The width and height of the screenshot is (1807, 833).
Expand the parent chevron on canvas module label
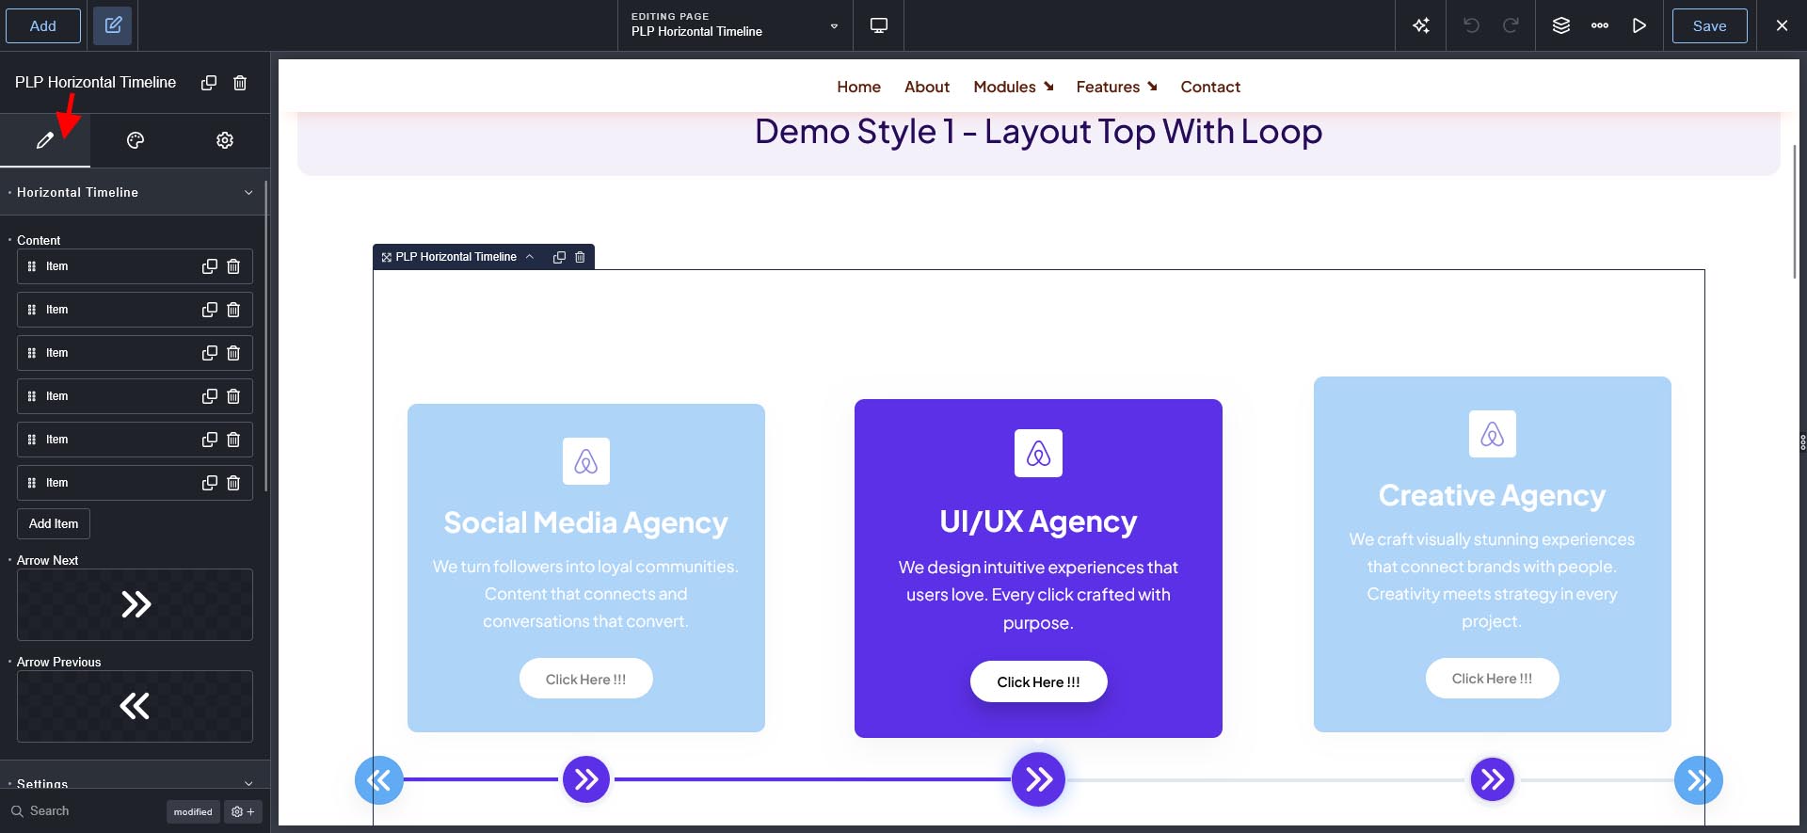tap(530, 257)
